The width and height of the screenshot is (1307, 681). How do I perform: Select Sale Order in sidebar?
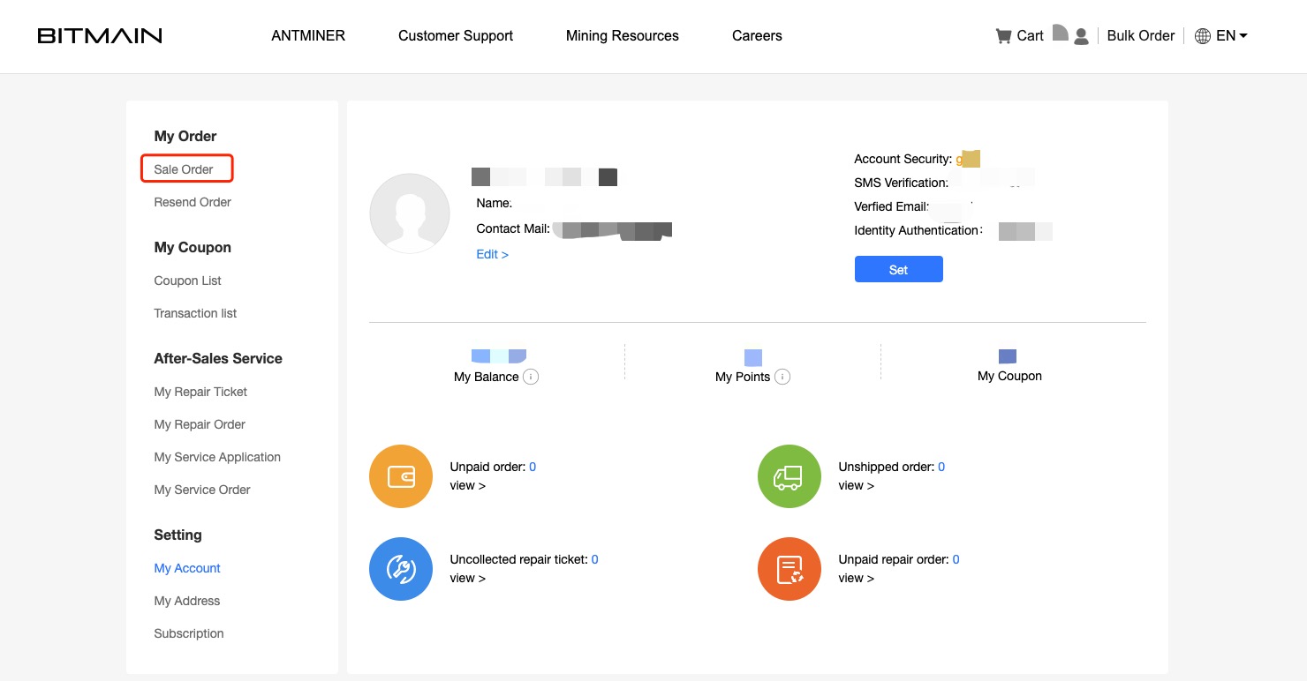[x=184, y=169]
